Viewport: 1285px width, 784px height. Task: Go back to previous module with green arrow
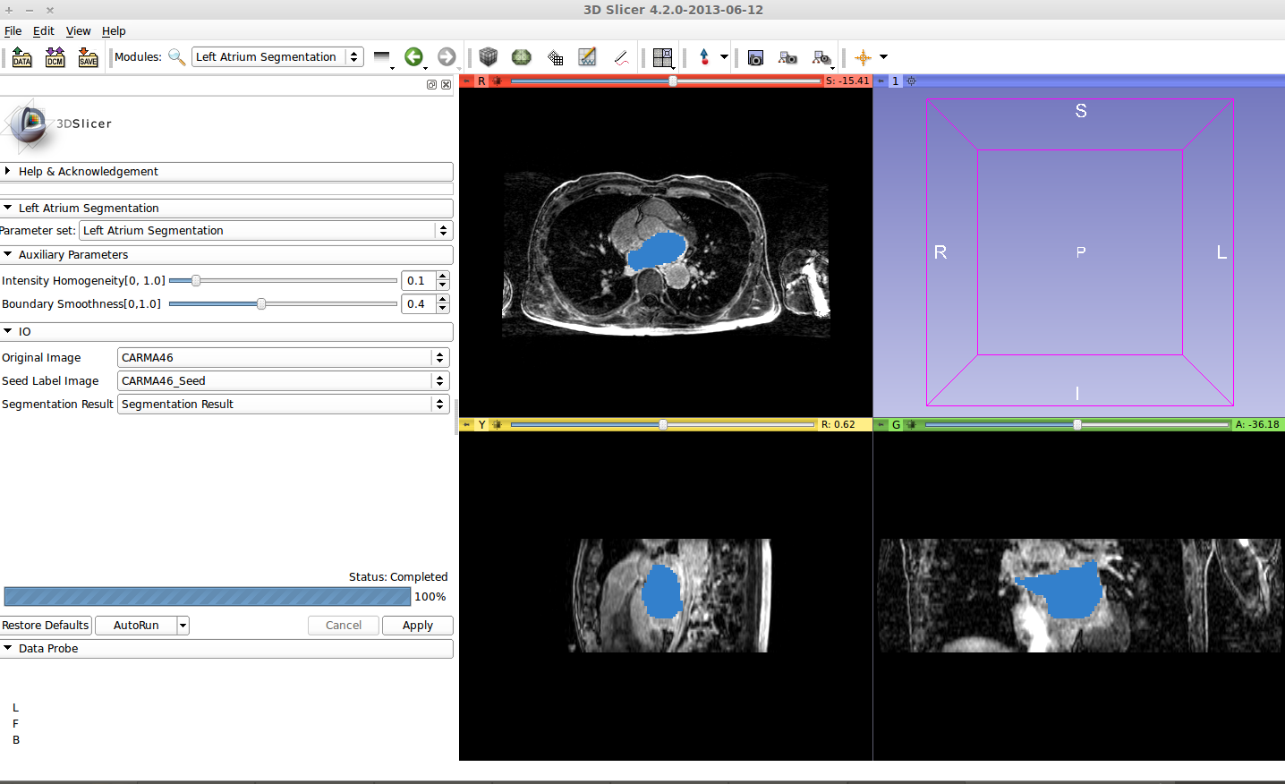point(413,57)
